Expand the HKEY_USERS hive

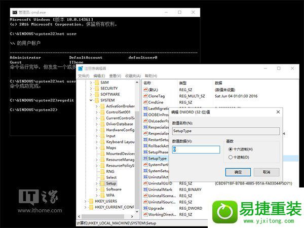click(85, 201)
